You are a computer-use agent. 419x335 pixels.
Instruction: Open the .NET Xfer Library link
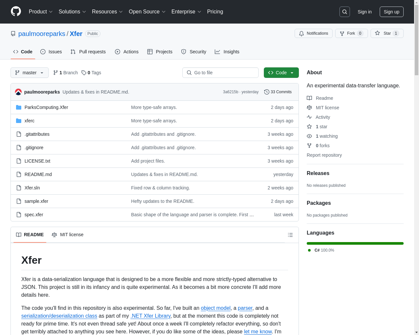pos(151,316)
